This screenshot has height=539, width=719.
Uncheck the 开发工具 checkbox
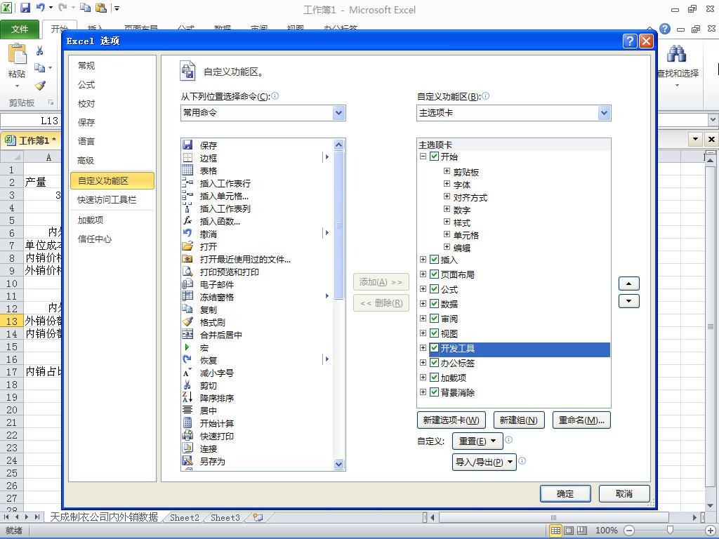(435, 348)
